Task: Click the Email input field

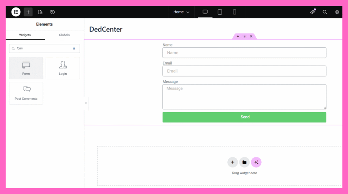Action: (x=244, y=71)
